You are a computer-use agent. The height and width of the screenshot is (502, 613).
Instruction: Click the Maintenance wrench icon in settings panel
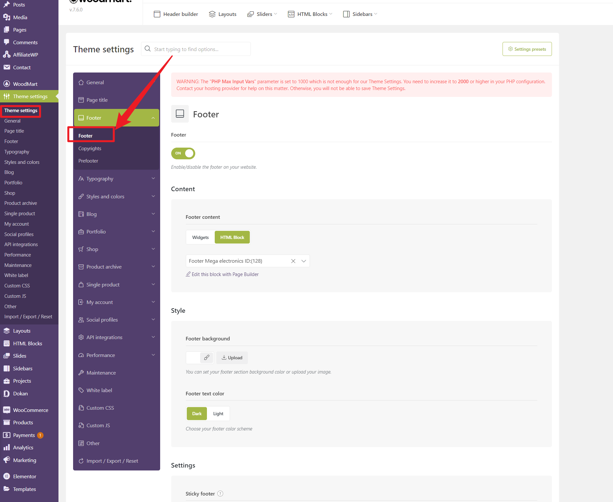pyautogui.click(x=81, y=373)
